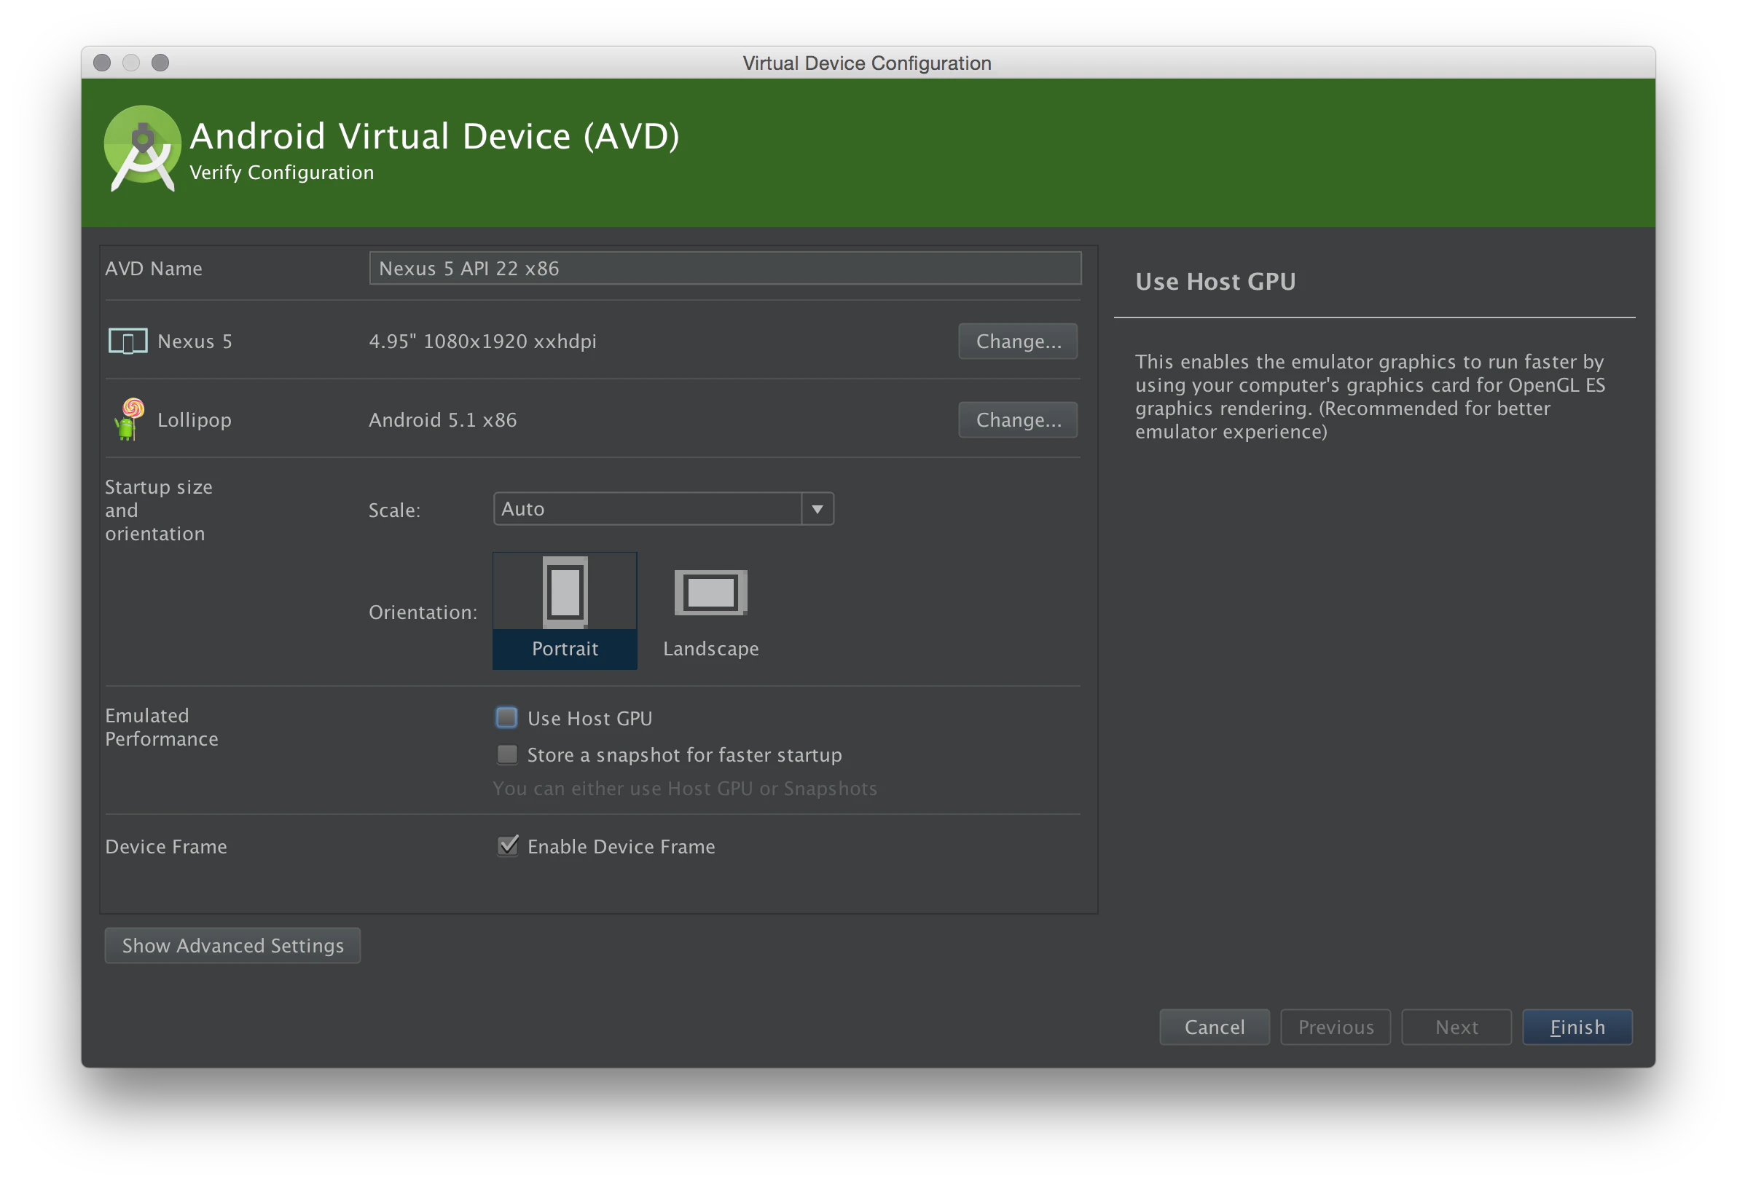This screenshot has height=1184, width=1737.
Task: Click the Device Frame label
Action: point(166,846)
